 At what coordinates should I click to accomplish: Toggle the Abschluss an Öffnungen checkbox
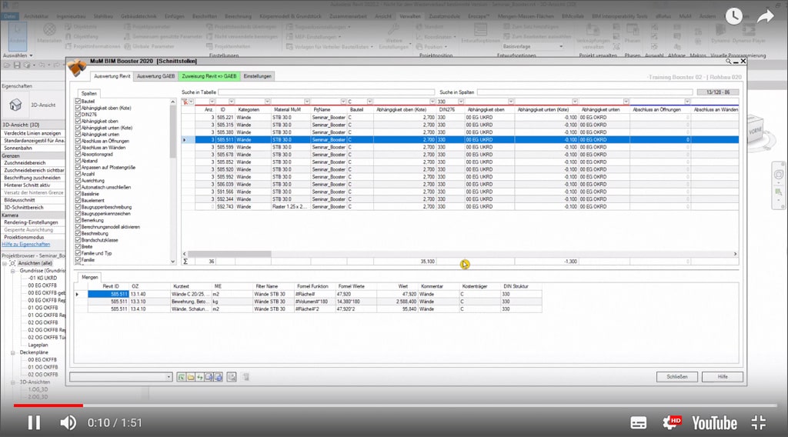[78, 141]
